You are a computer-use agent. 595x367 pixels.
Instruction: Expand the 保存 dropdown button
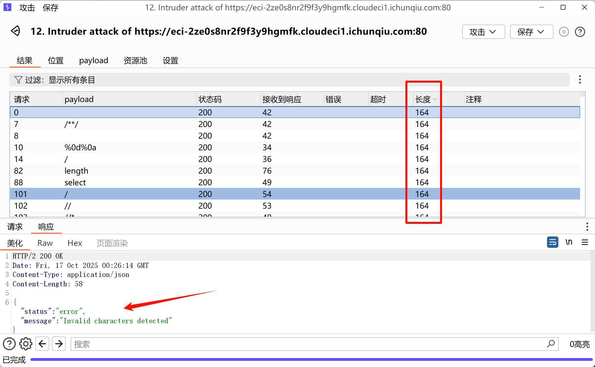pyautogui.click(x=531, y=32)
